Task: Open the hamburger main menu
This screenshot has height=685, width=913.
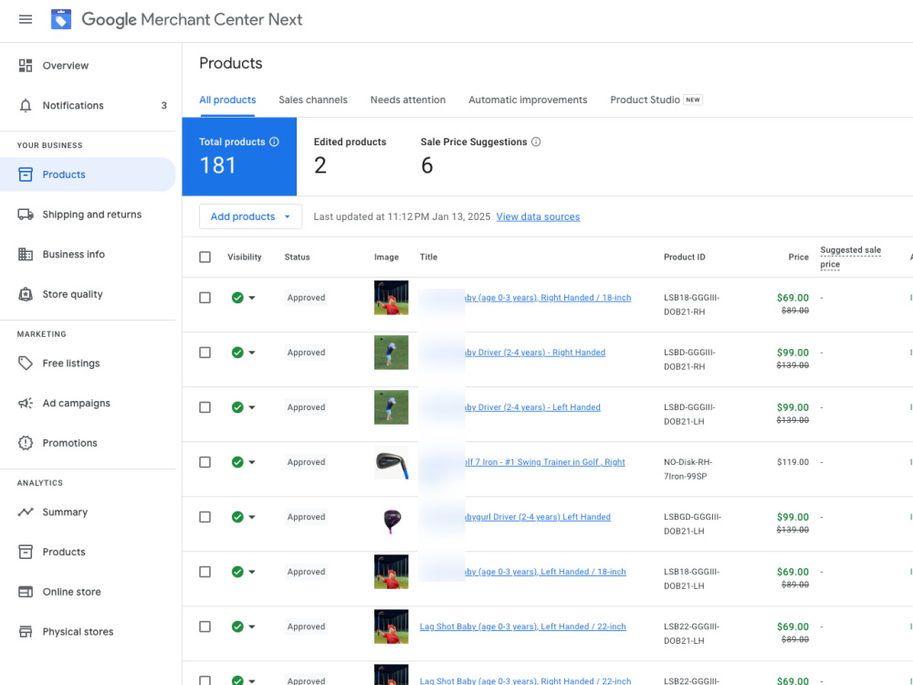Action: click(x=26, y=19)
